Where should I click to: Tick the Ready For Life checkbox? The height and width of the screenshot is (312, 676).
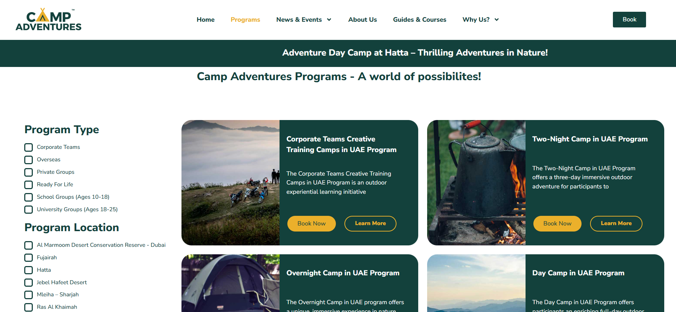pos(29,185)
